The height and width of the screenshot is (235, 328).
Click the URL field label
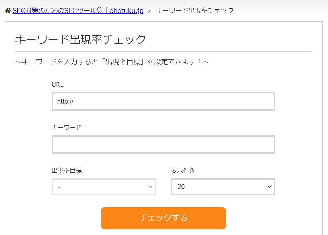(57, 85)
